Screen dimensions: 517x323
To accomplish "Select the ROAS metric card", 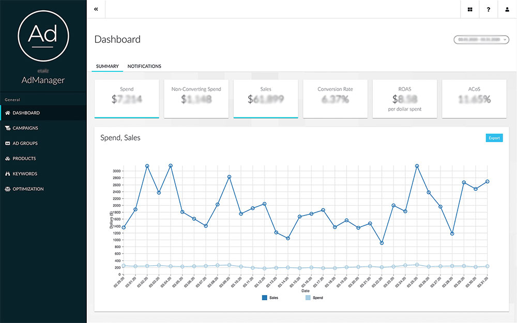I will [405, 99].
